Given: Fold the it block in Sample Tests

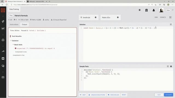Looking at the screenshot, I should pyautogui.click(x=83, y=72).
